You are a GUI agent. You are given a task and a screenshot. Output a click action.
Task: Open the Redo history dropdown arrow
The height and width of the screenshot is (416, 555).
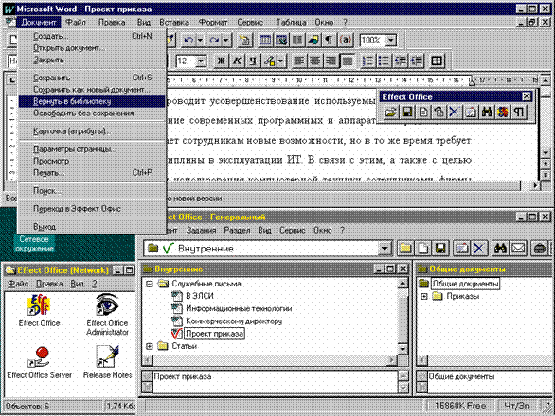226,41
